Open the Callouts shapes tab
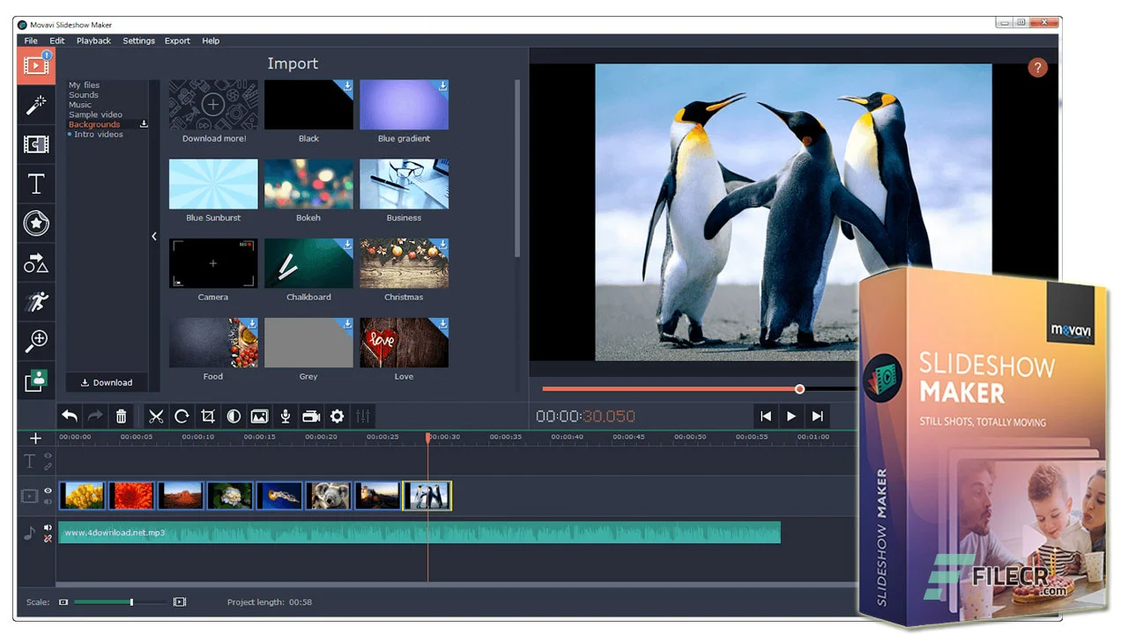The width and height of the screenshot is (1128, 634). click(x=36, y=262)
